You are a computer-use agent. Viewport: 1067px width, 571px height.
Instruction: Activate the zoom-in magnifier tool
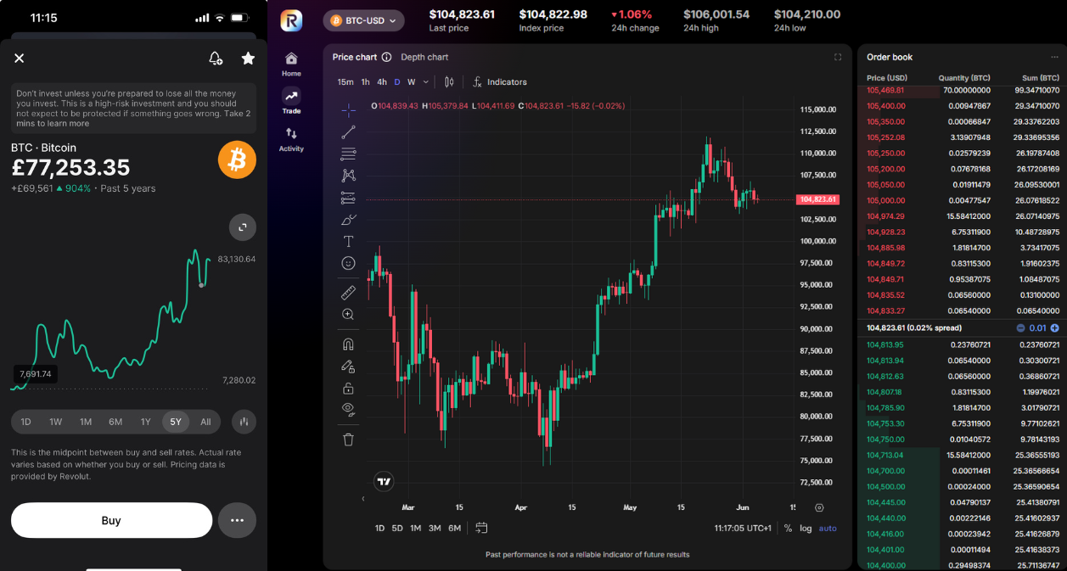point(348,315)
